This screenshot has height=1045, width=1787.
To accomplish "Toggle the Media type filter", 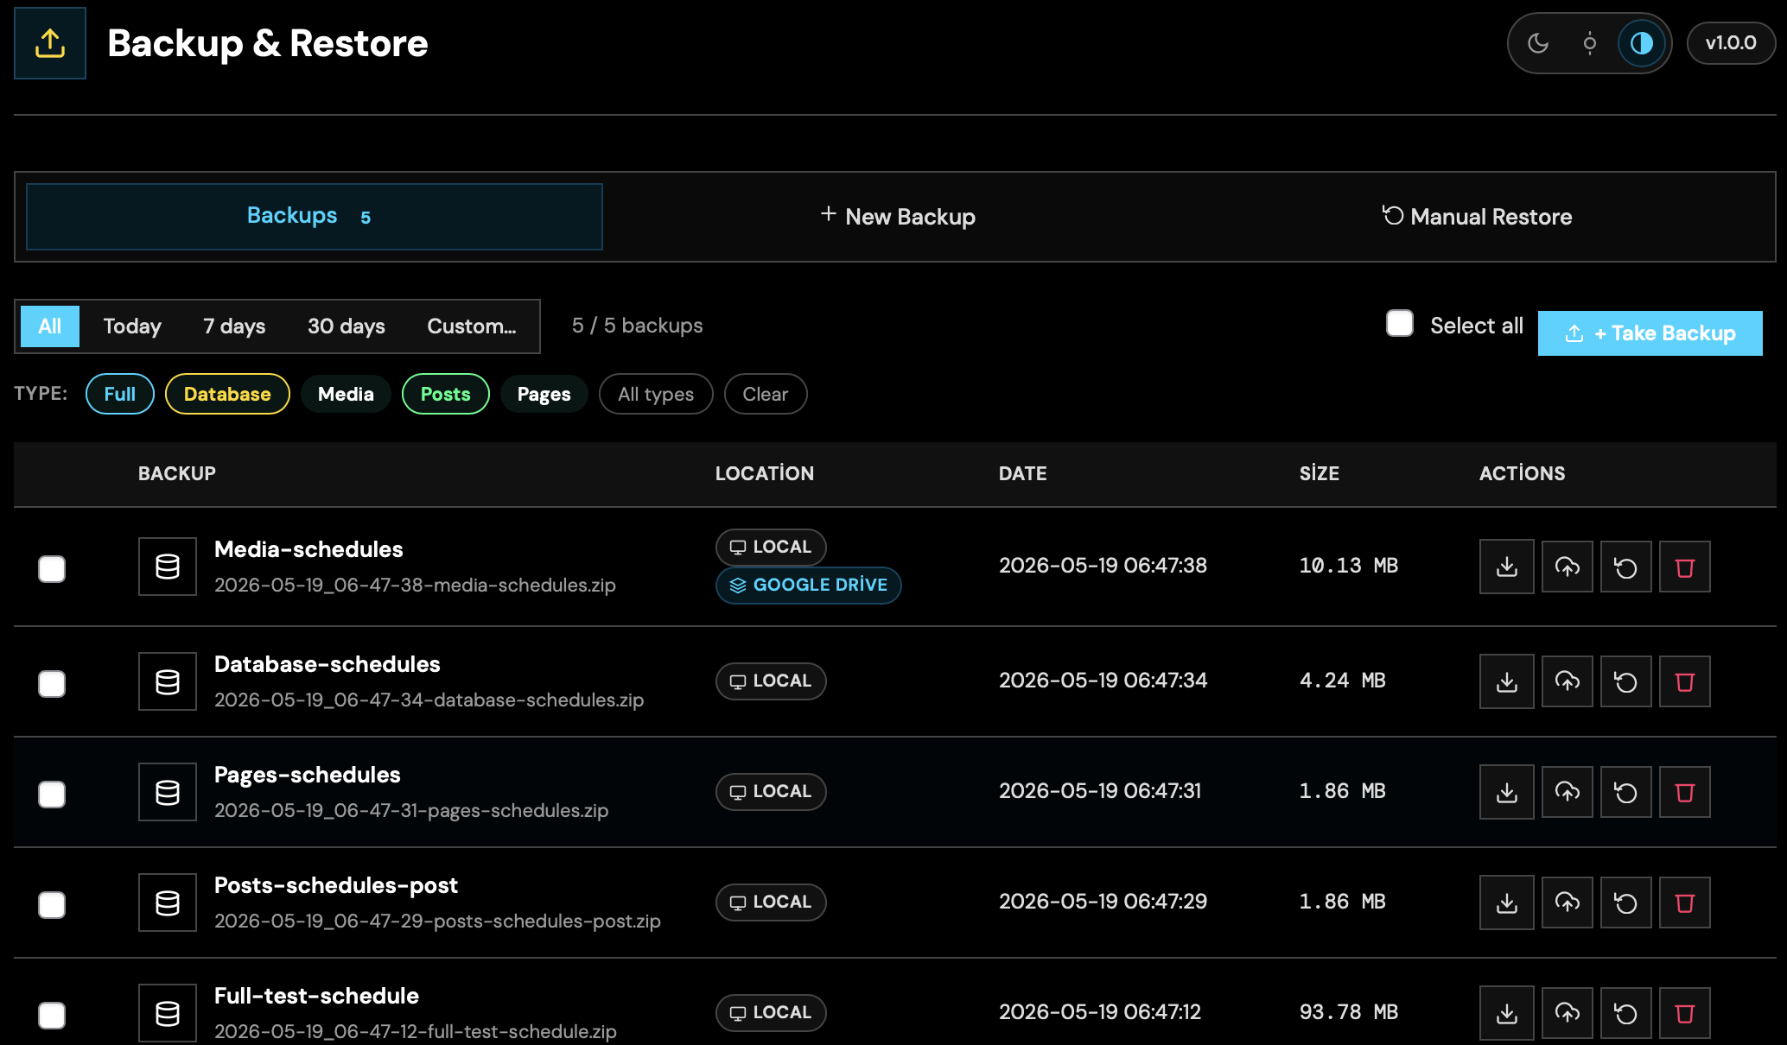I will coord(346,394).
